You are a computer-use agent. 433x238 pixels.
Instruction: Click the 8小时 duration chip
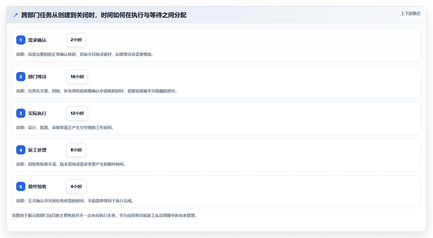coord(76,150)
